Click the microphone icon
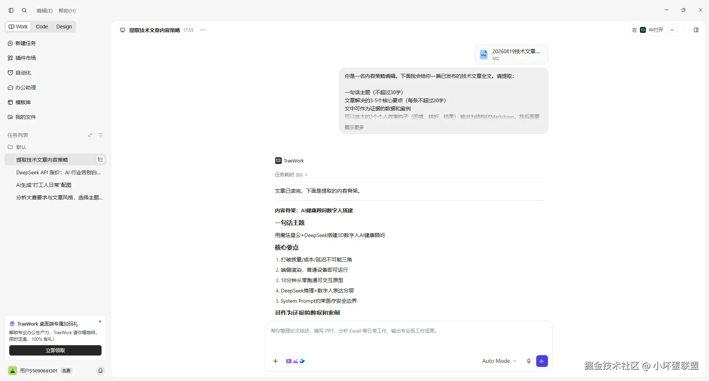This screenshot has width=709, height=381. (x=528, y=361)
